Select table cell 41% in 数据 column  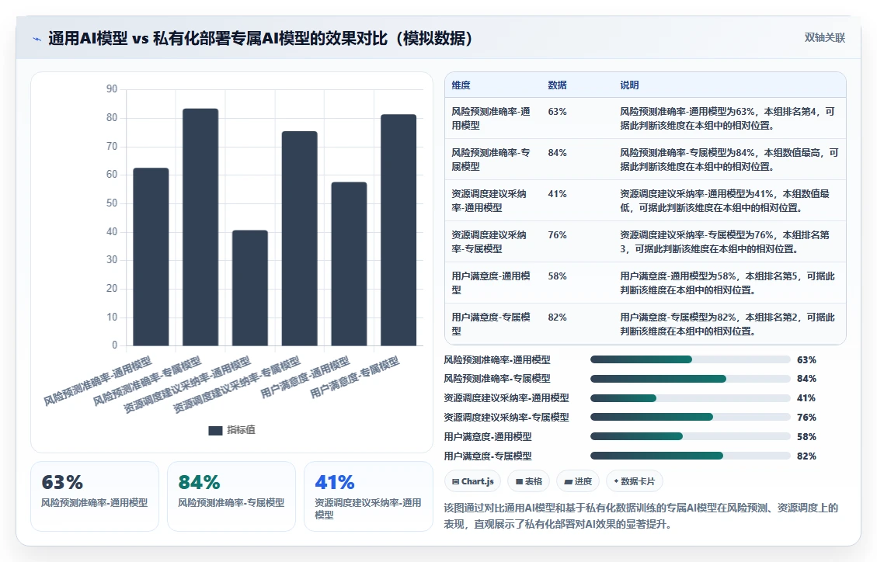point(557,194)
